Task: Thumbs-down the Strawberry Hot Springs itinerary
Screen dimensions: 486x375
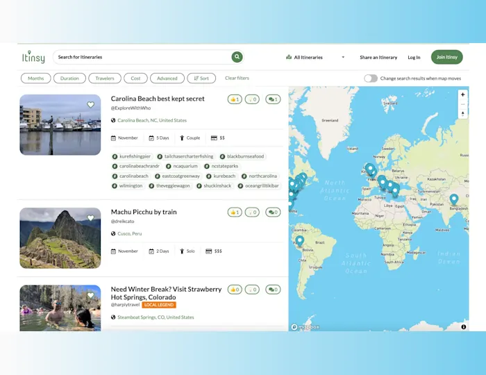Action: pos(252,290)
